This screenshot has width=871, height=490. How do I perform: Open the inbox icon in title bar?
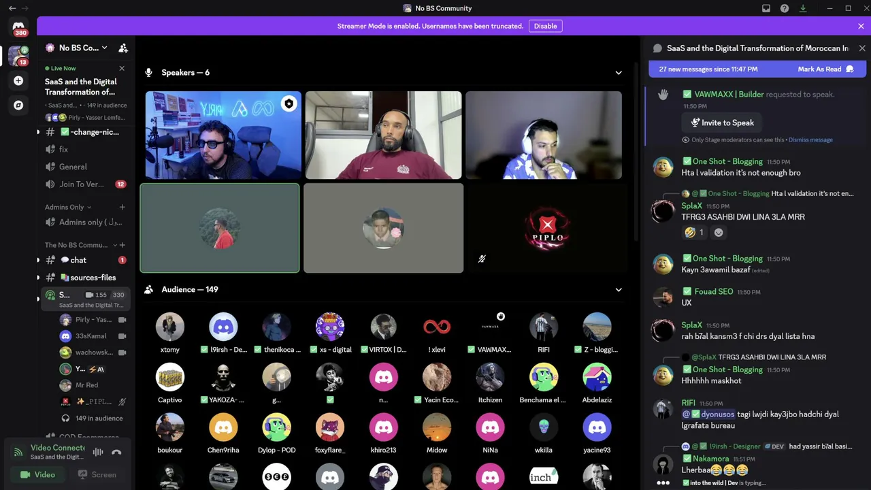(766, 8)
